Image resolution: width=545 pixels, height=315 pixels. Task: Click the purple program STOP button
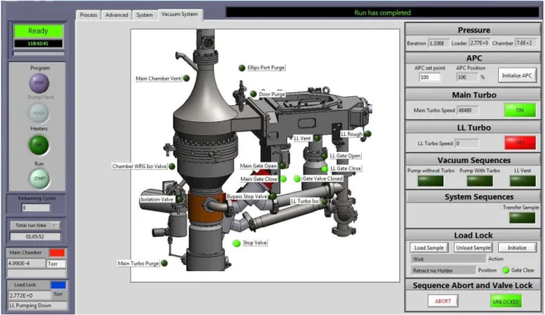(39, 83)
